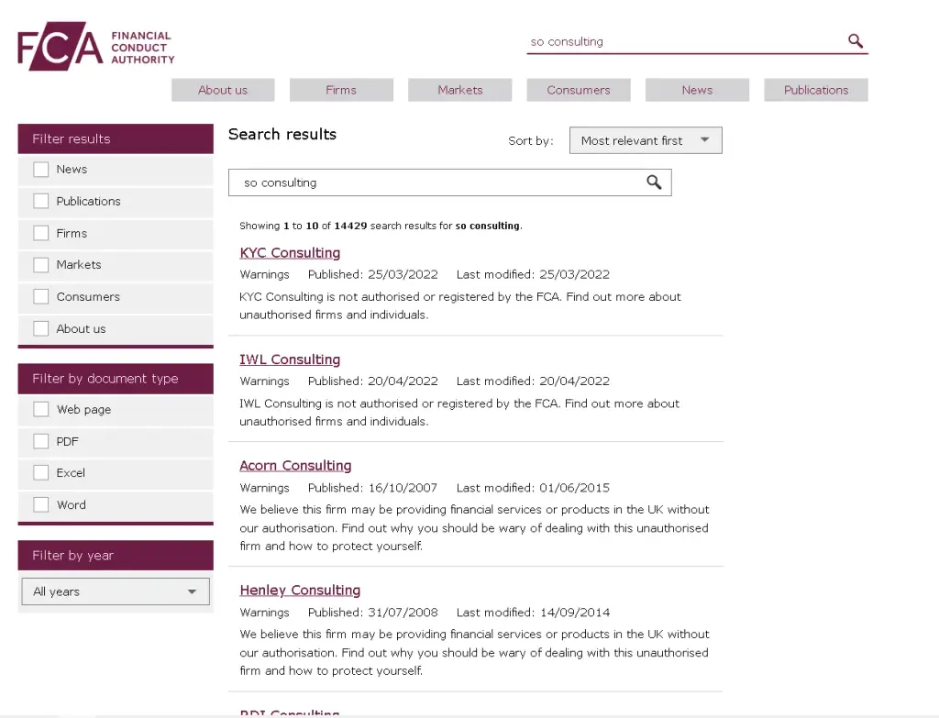
Task: Click the header search magnifier icon
Action: coord(856,40)
